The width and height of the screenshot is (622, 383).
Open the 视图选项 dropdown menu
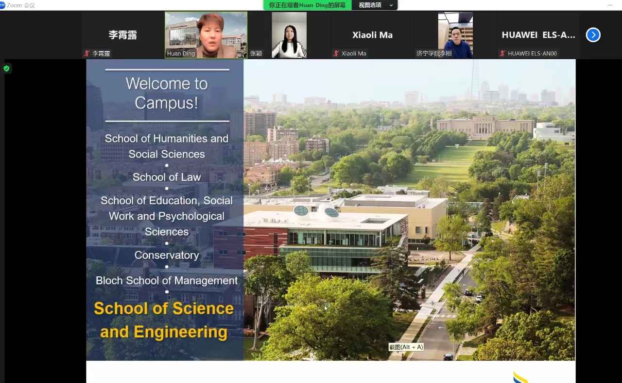click(370, 5)
